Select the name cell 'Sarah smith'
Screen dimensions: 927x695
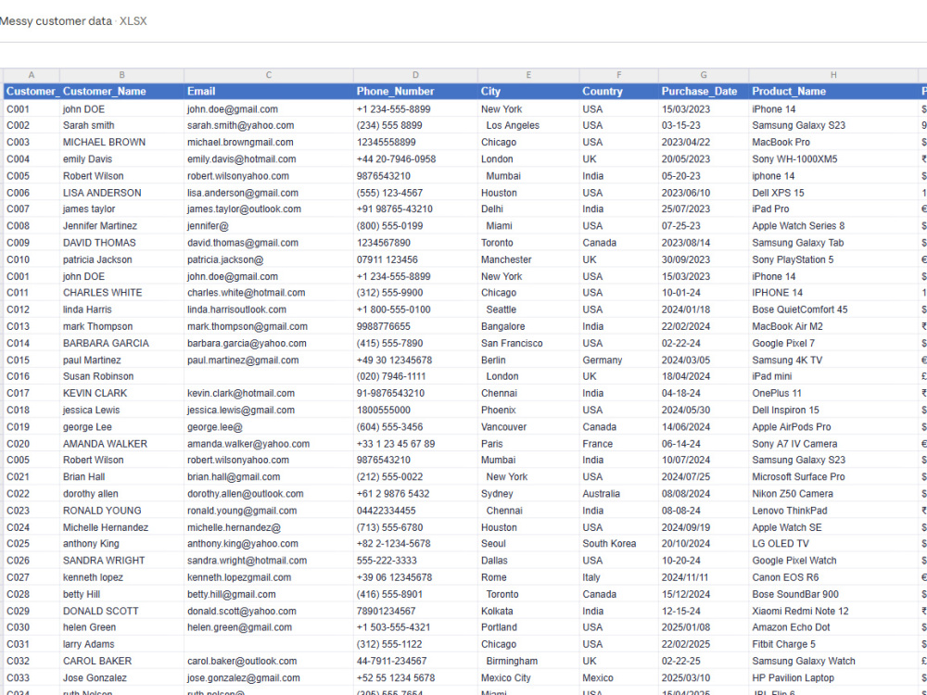click(121, 125)
